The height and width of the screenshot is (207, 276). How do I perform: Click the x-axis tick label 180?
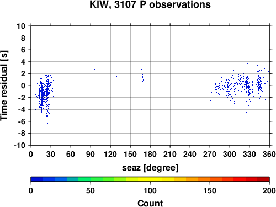[150, 154]
